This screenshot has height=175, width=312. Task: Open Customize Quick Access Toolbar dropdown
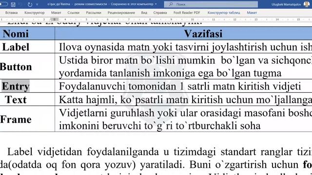click(x=37, y=4)
